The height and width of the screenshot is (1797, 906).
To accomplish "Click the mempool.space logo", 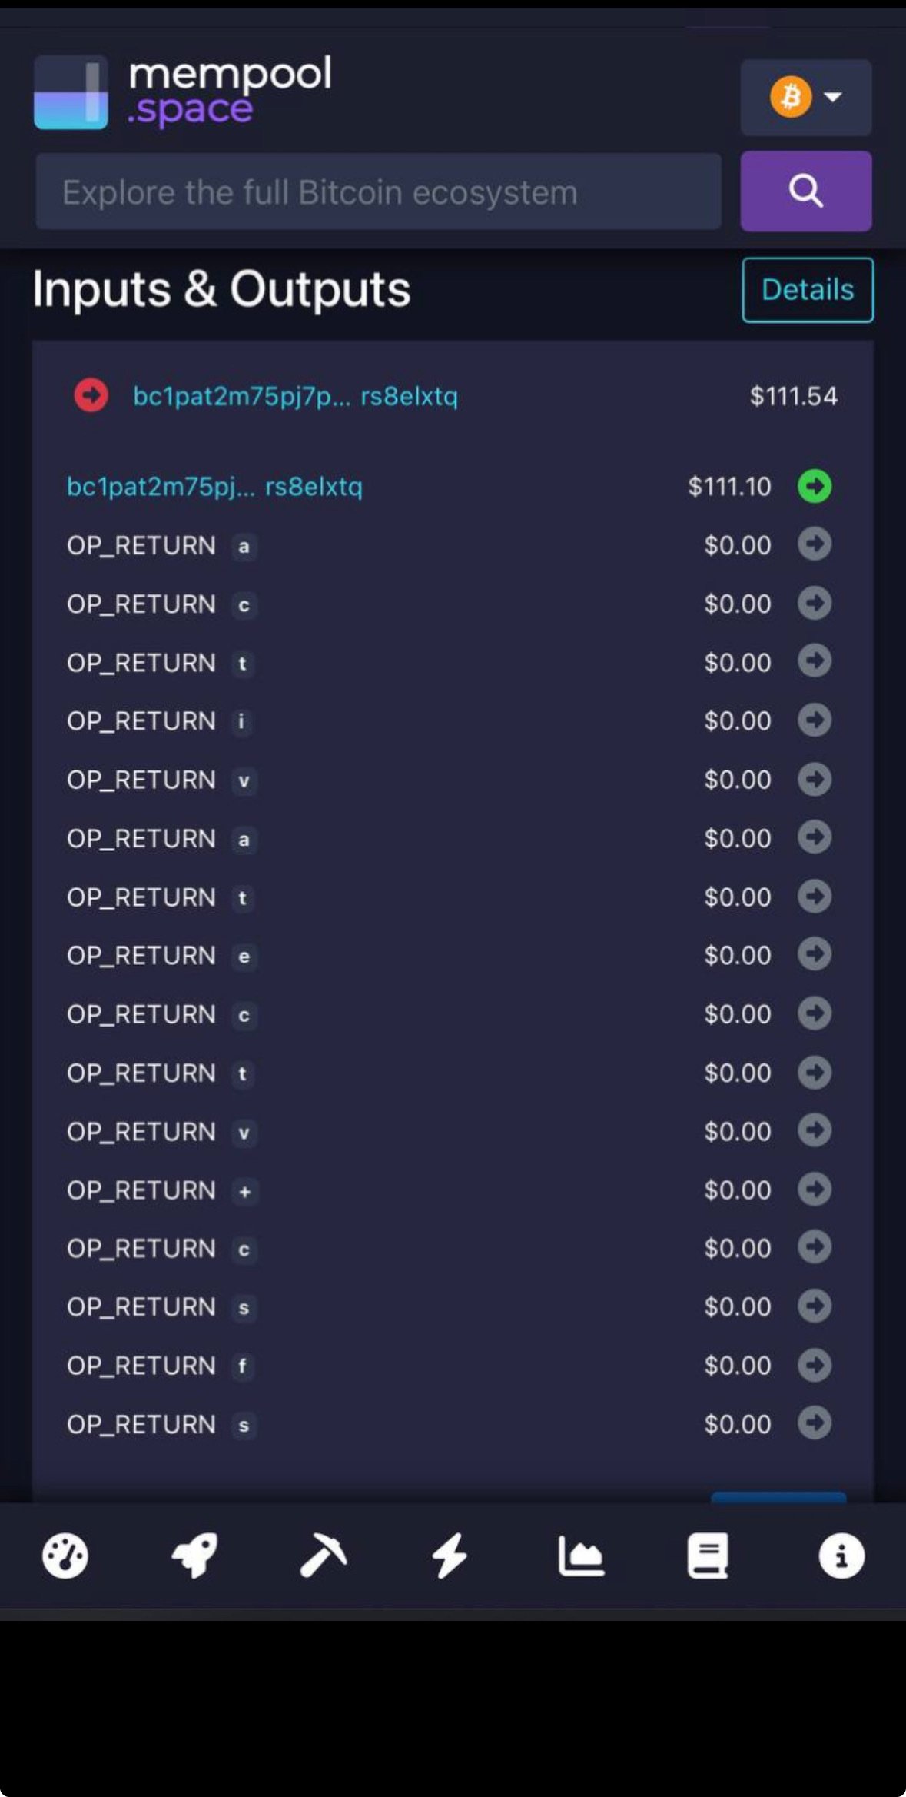I will [x=183, y=91].
